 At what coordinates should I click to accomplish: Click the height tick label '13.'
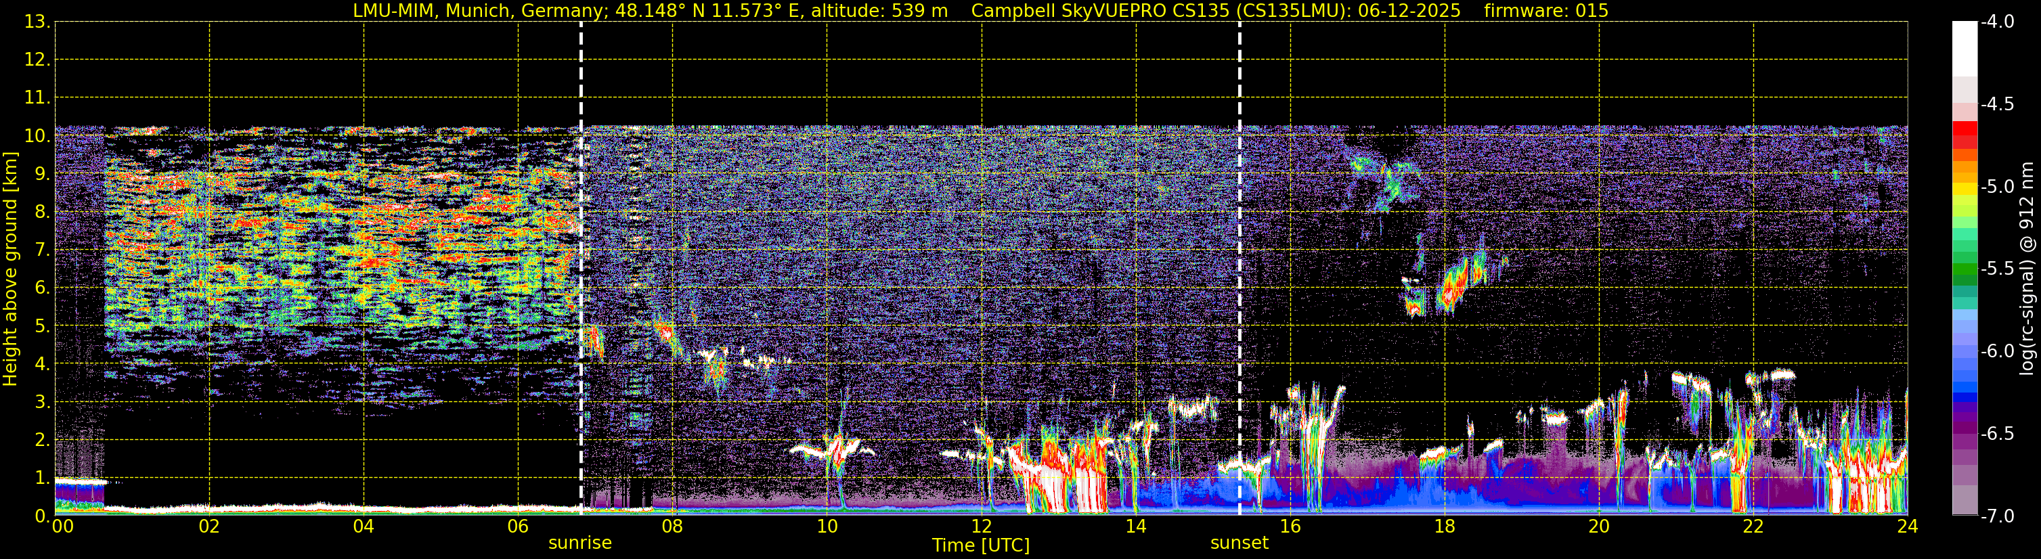coord(37,22)
